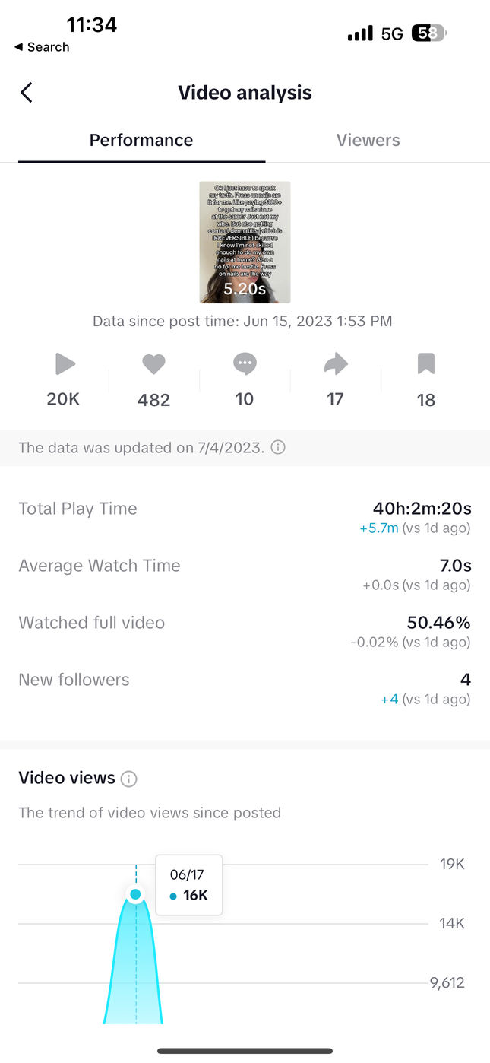Image resolution: width=490 pixels, height=1063 pixels.
Task: Tap the battery level indicator
Action: click(x=429, y=34)
